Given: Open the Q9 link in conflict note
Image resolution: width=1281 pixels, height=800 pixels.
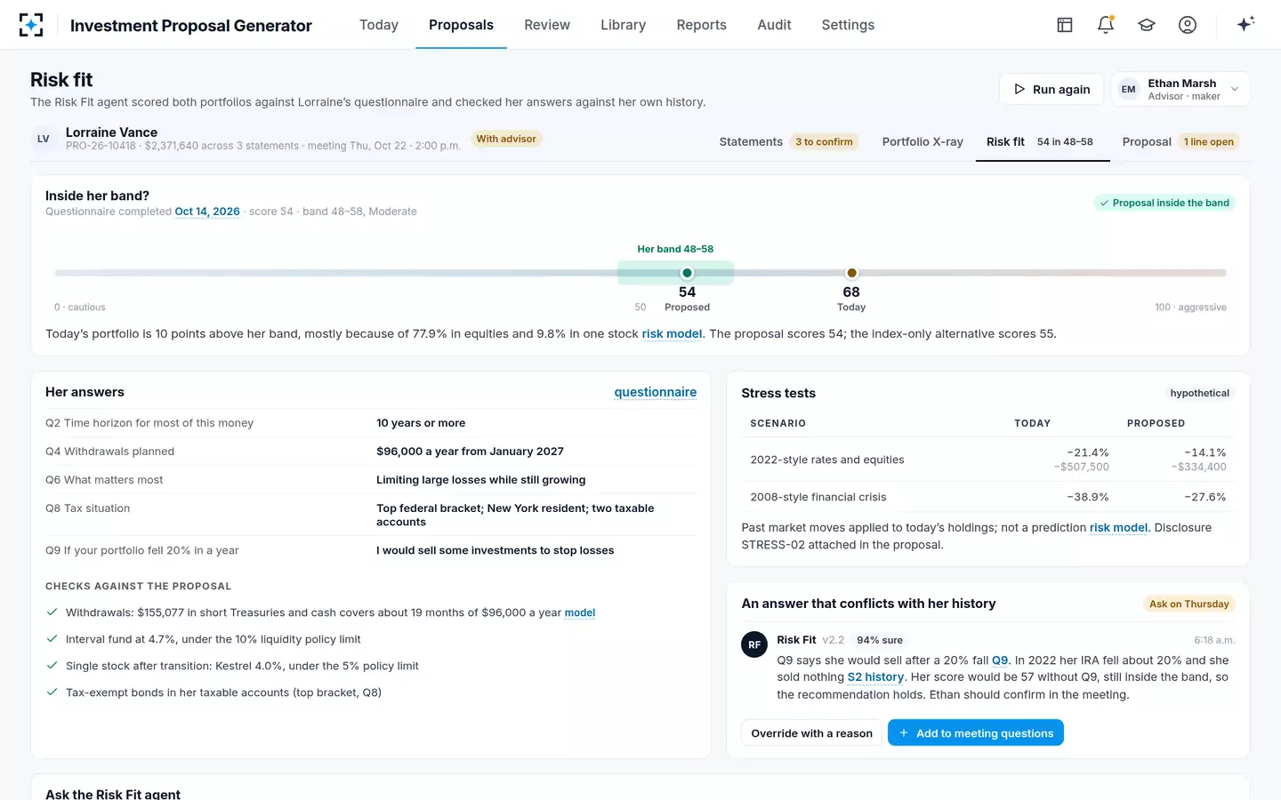Looking at the screenshot, I should coord(1000,660).
